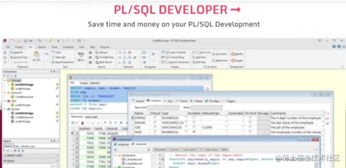Toggle the Special Characters checkbox
Viewport: 346px width, 168px height.
tap(167, 62)
